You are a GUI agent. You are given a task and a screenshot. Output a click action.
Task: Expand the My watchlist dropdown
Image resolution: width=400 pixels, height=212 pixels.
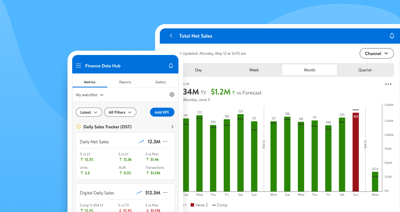[x=89, y=95]
